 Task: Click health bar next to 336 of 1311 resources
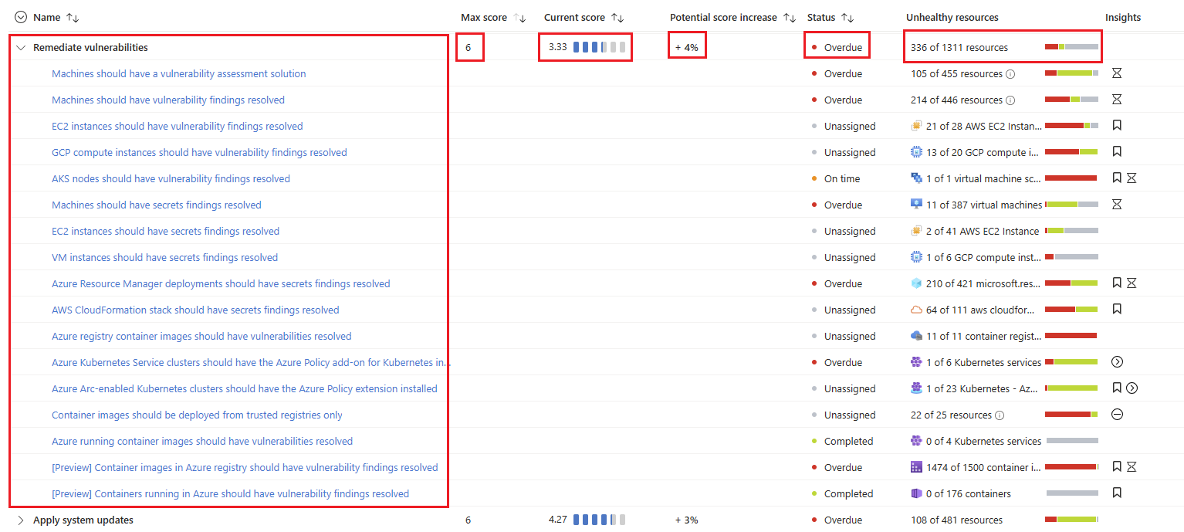(1071, 47)
